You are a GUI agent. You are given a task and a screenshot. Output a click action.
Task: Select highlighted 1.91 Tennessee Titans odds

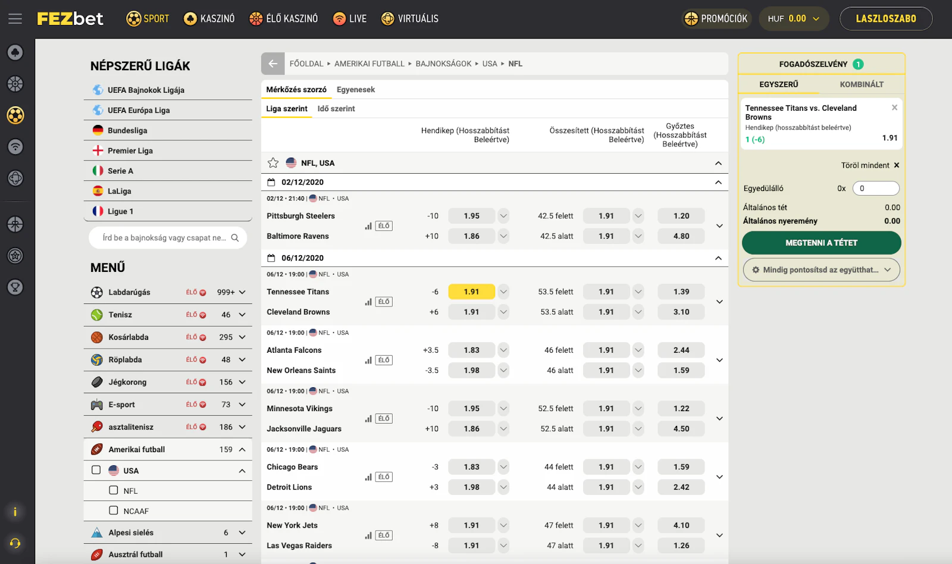(x=471, y=292)
